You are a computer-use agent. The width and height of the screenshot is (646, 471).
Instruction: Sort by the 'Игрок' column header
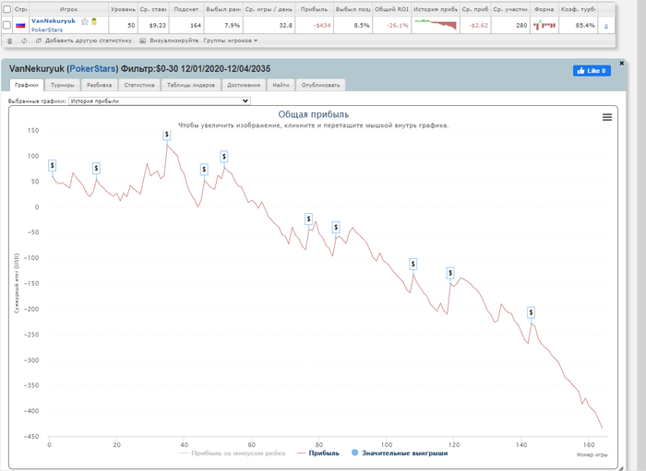click(x=68, y=9)
